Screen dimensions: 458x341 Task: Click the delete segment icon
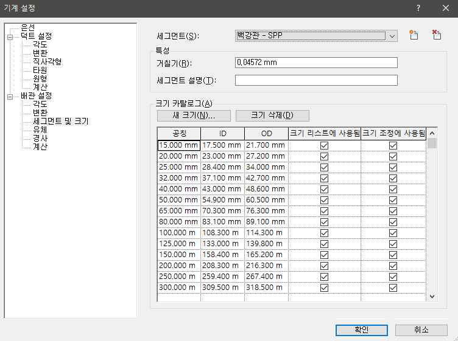point(437,35)
